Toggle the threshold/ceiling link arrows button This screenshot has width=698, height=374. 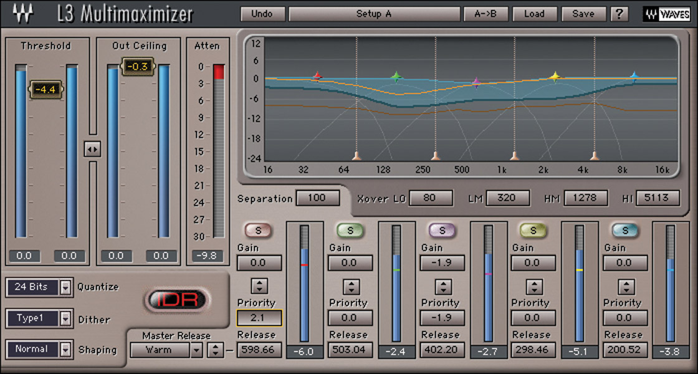pos(93,149)
